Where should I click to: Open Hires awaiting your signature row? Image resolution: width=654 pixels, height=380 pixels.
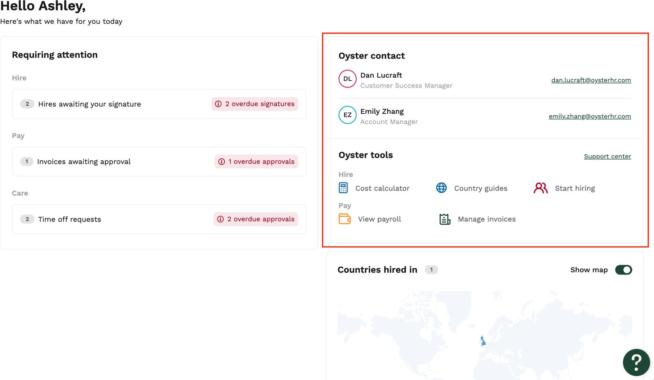point(159,104)
